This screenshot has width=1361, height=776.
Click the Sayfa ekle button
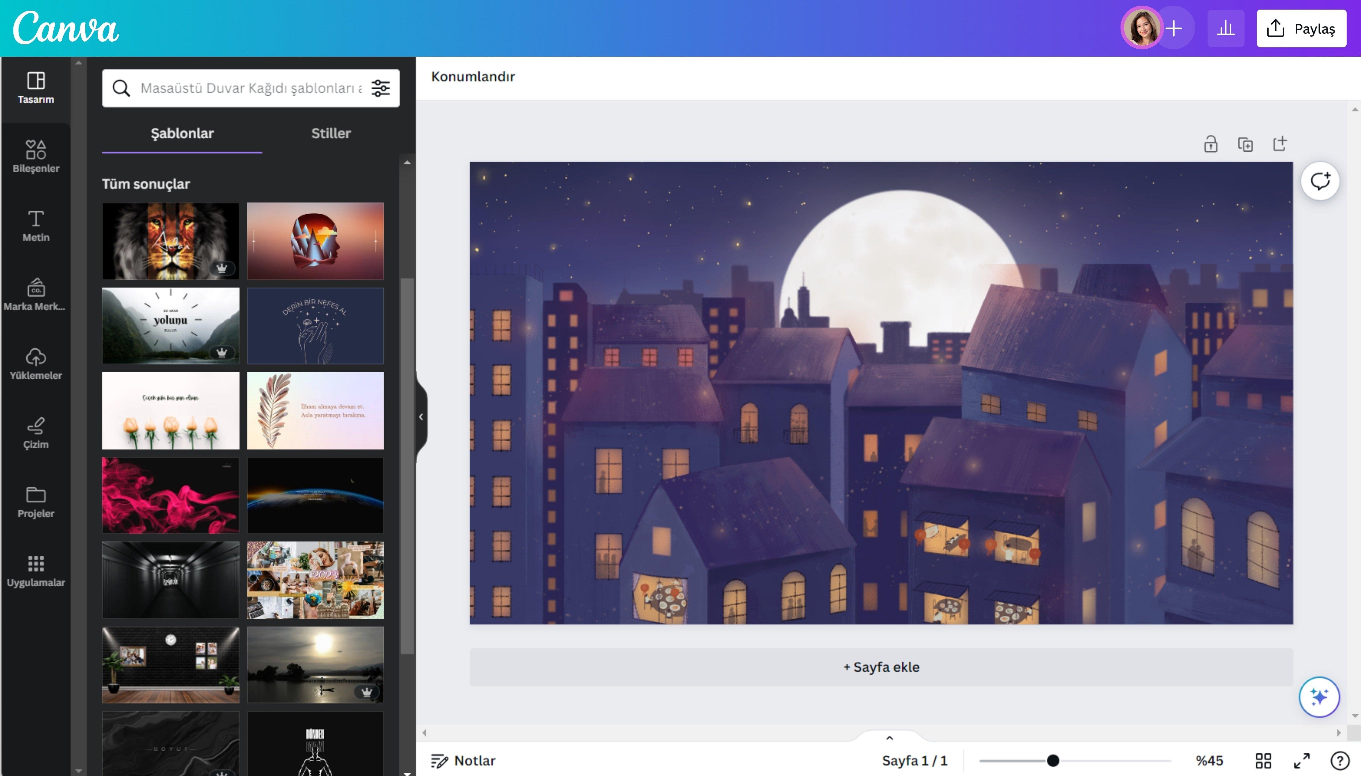tap(881, 667)
